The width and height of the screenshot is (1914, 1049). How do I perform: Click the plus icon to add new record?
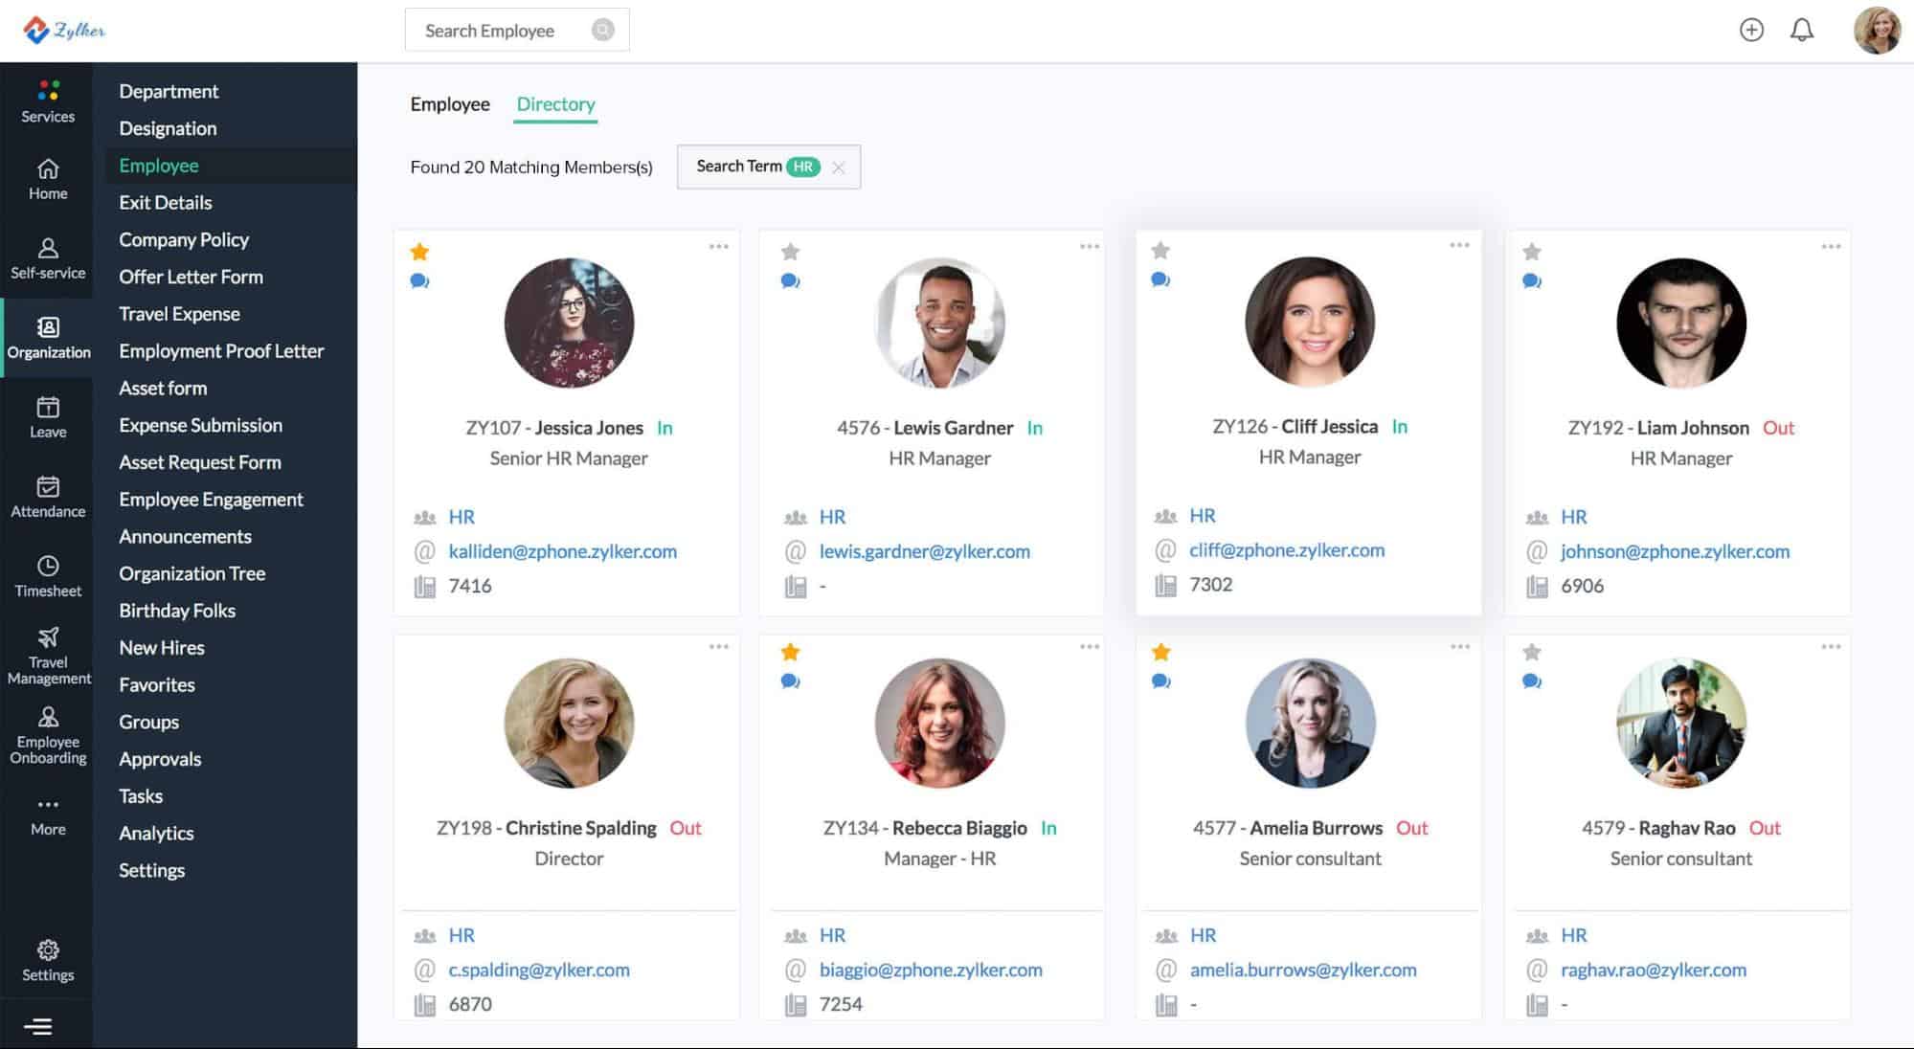1752,30
